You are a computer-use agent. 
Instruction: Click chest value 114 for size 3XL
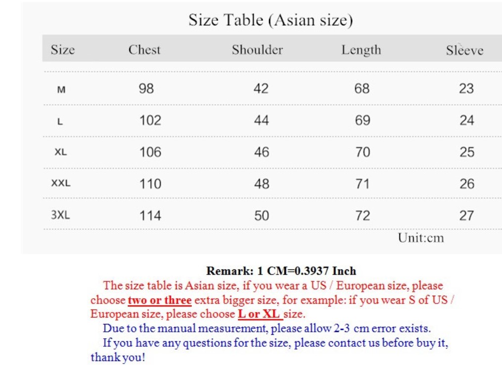(150, 215)
